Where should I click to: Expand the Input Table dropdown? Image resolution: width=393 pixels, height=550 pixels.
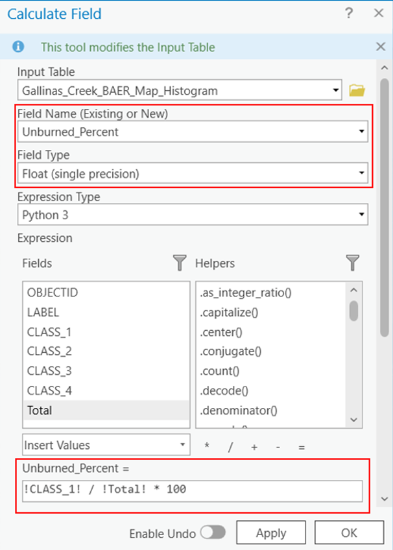tap(335, 90)
